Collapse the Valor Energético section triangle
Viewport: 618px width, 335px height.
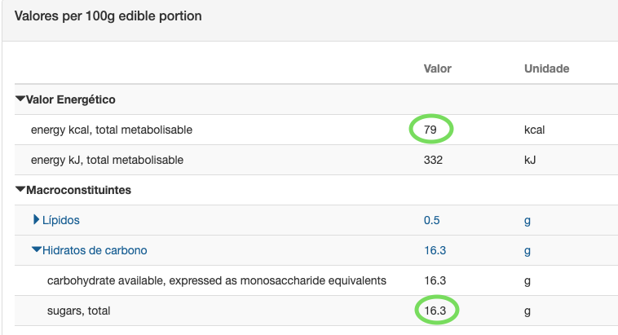20,99
